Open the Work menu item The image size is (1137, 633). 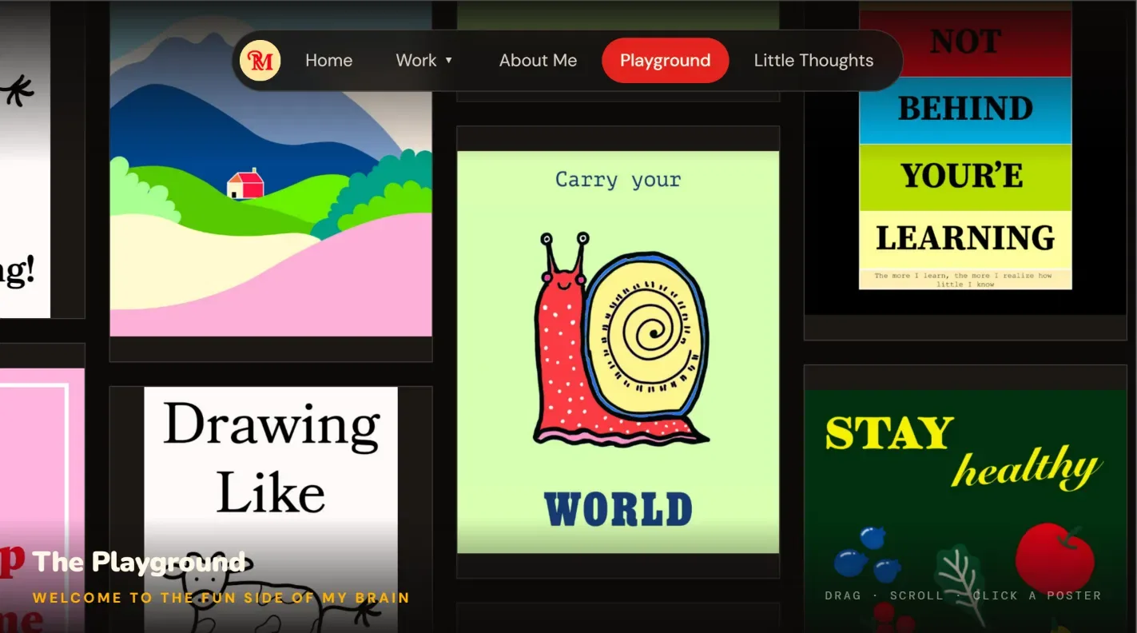pos(424,61)
